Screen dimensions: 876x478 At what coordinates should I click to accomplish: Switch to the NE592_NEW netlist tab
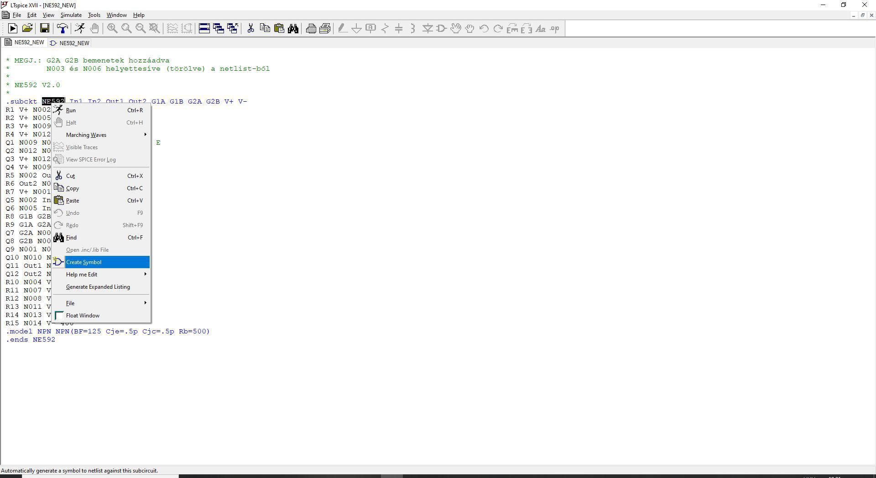25,42
